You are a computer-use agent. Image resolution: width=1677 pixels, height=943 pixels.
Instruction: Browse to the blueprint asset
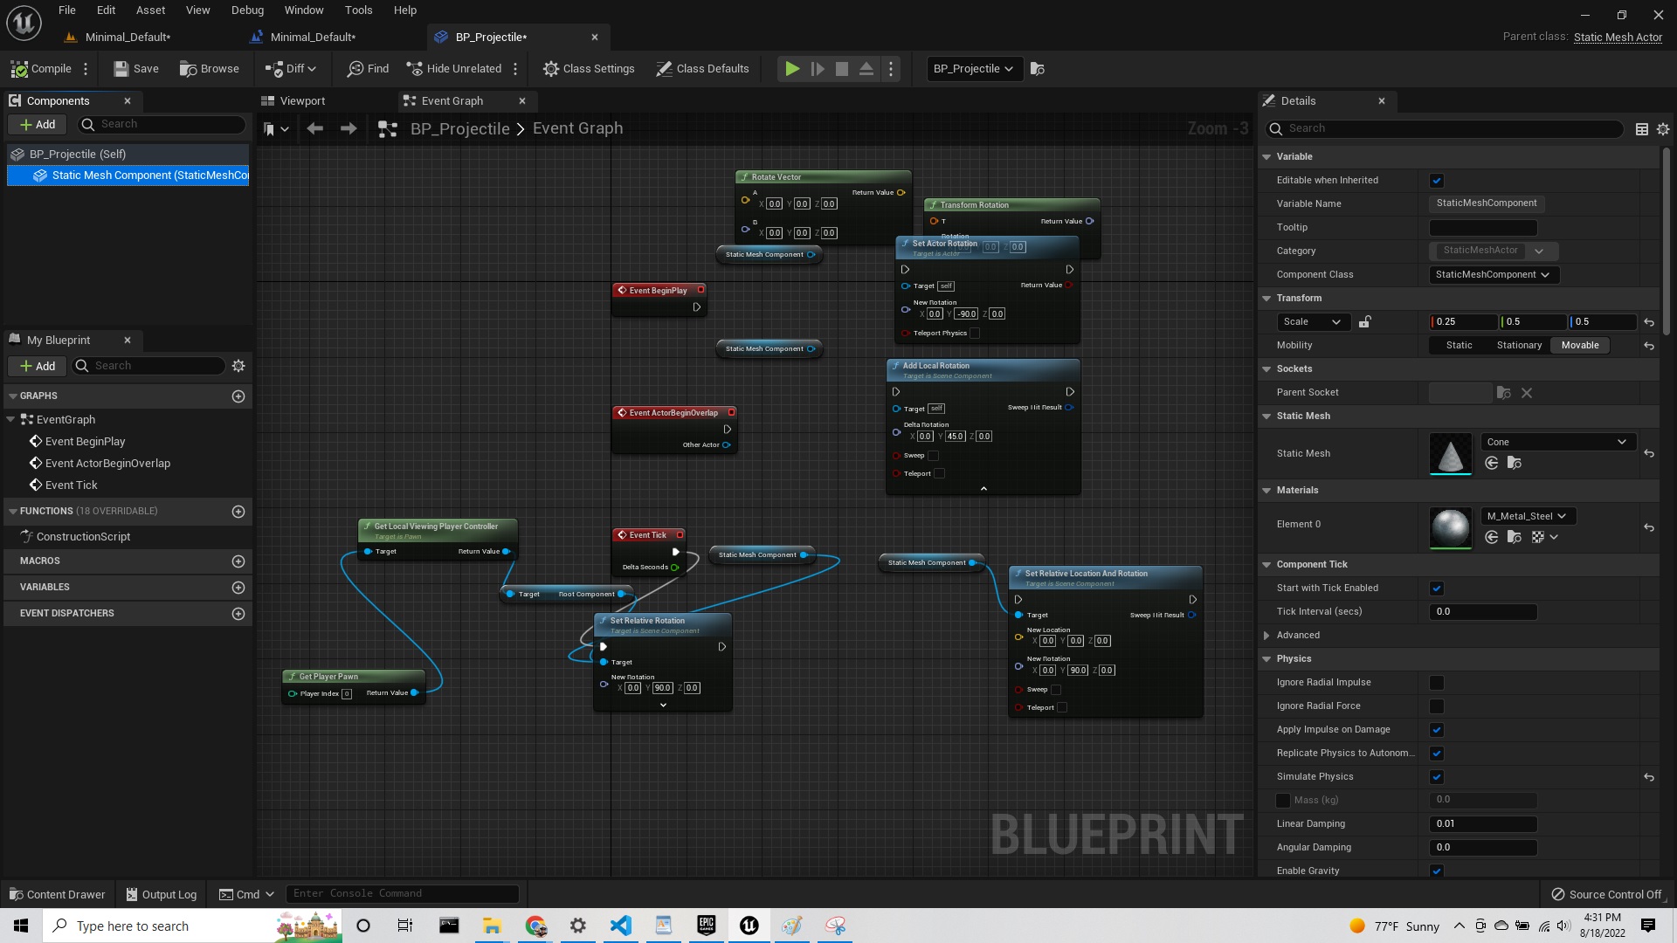point(210,68)
